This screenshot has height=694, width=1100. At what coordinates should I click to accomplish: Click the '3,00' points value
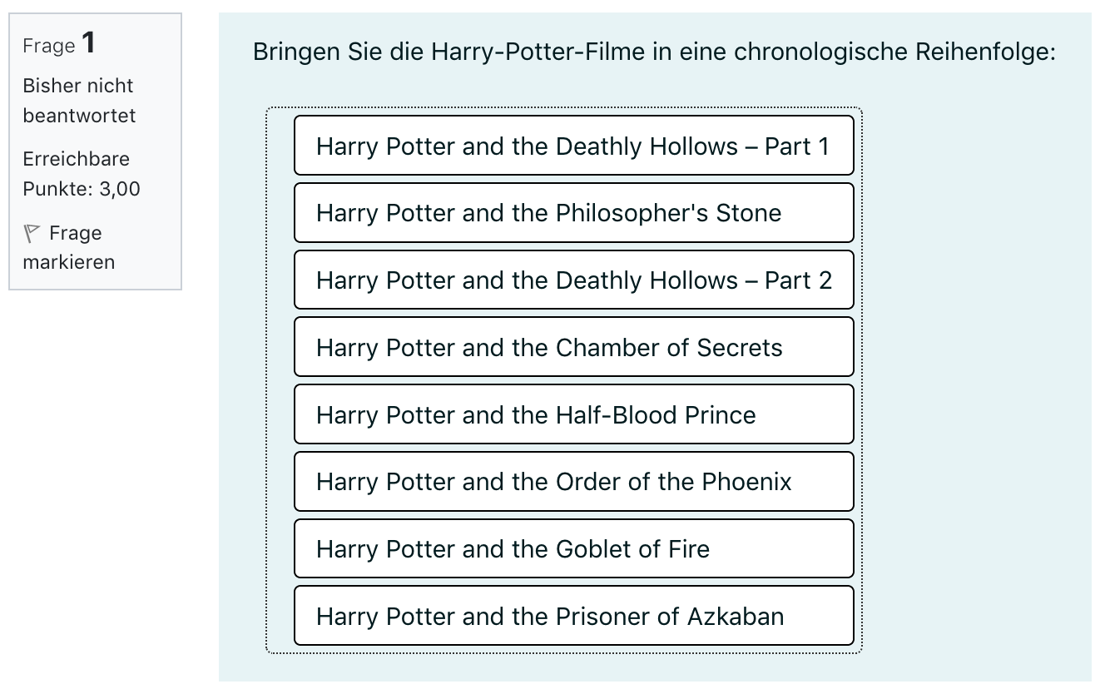point(120,189)
